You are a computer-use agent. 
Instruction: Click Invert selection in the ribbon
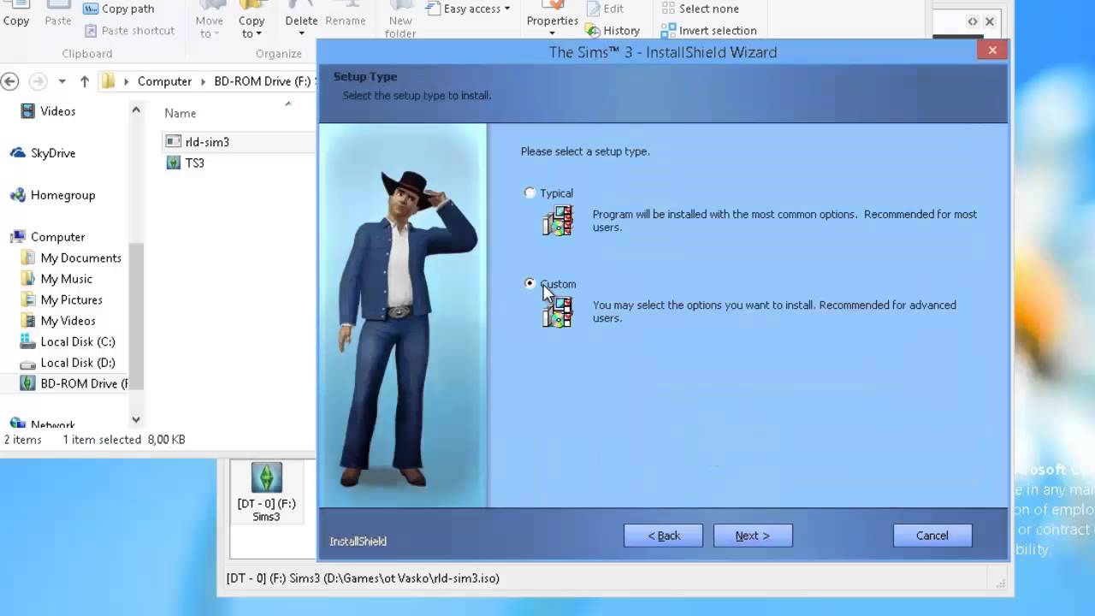(x=709, y=31)
